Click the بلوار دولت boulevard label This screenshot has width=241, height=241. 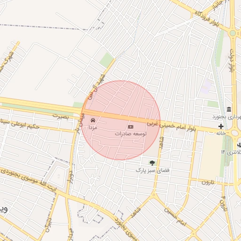coord(232,61)
